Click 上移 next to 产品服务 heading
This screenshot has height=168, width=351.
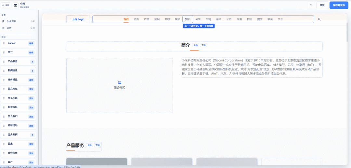tap(90, 145)
